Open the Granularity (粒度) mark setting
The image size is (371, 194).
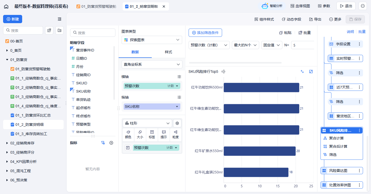tap(175, 135)
